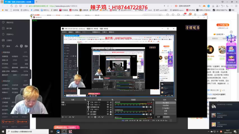Move the selected source up
This screenshot has height=134, width=239.
point(99,117)
